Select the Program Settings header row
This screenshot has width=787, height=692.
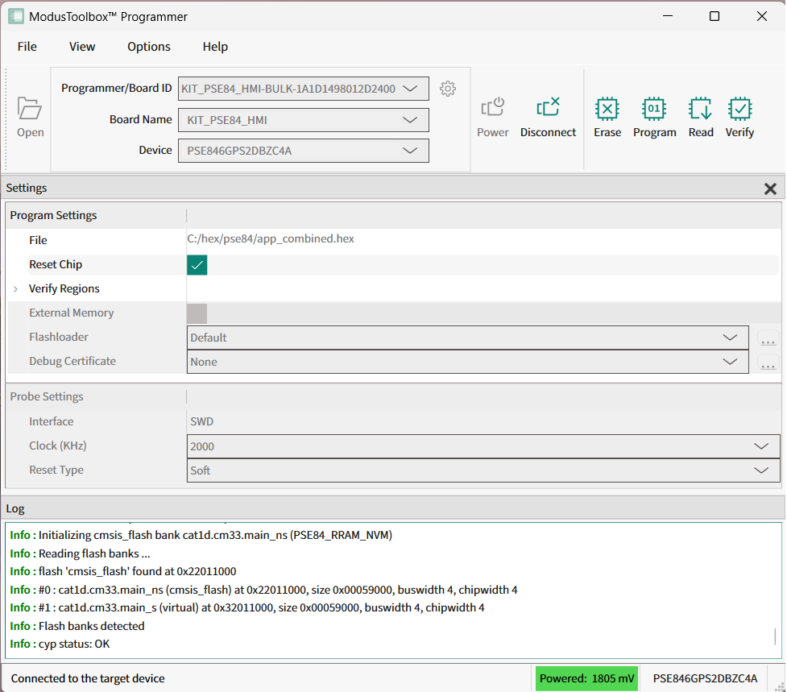(x=393, y=215)
